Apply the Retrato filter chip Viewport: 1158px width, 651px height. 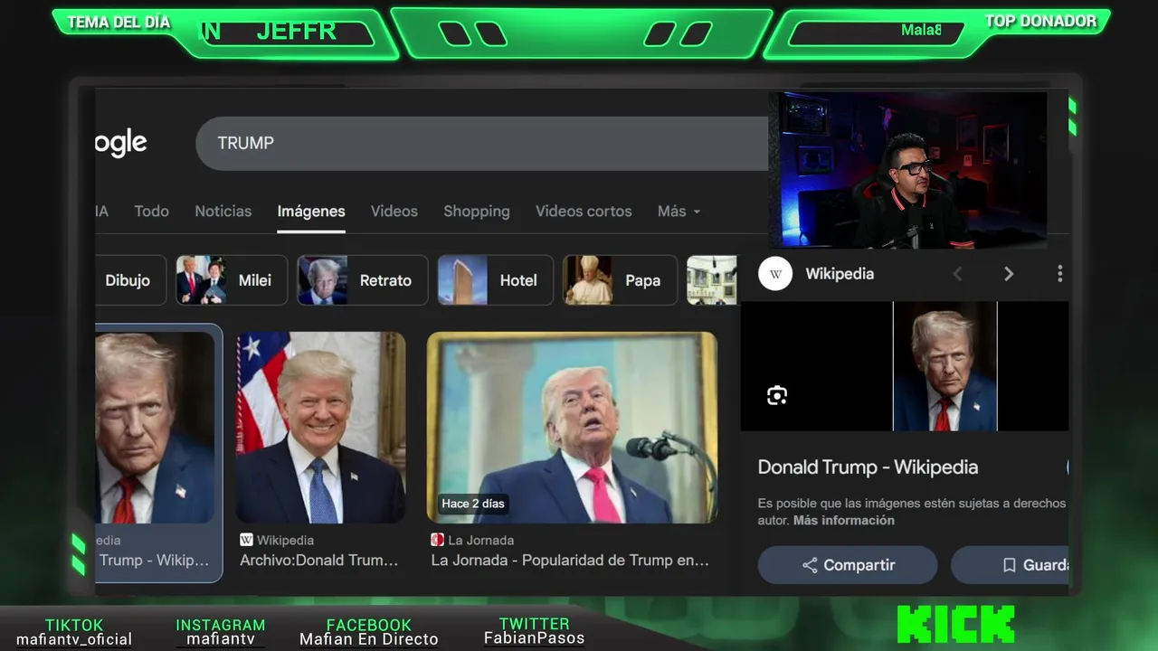coord(363,280)
